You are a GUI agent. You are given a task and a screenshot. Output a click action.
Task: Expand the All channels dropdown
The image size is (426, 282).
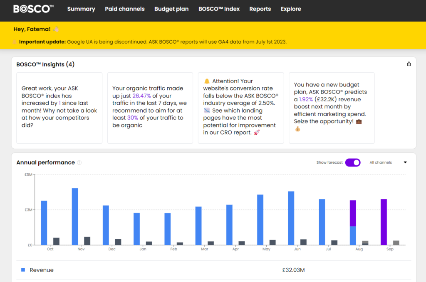pyautogui.click(x=381, y=162)
